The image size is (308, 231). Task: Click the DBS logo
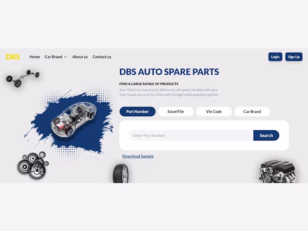(x=12, y=57)
